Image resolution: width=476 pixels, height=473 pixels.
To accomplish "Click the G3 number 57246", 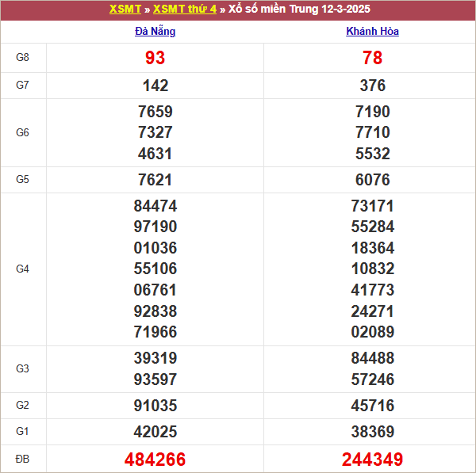I will [373, 380].
